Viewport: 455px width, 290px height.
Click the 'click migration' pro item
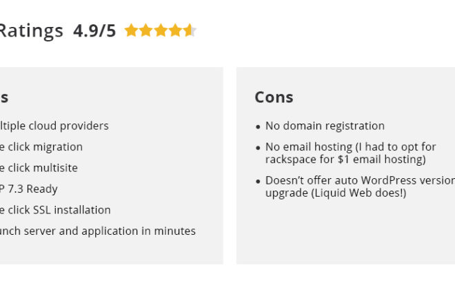(41, 147)
